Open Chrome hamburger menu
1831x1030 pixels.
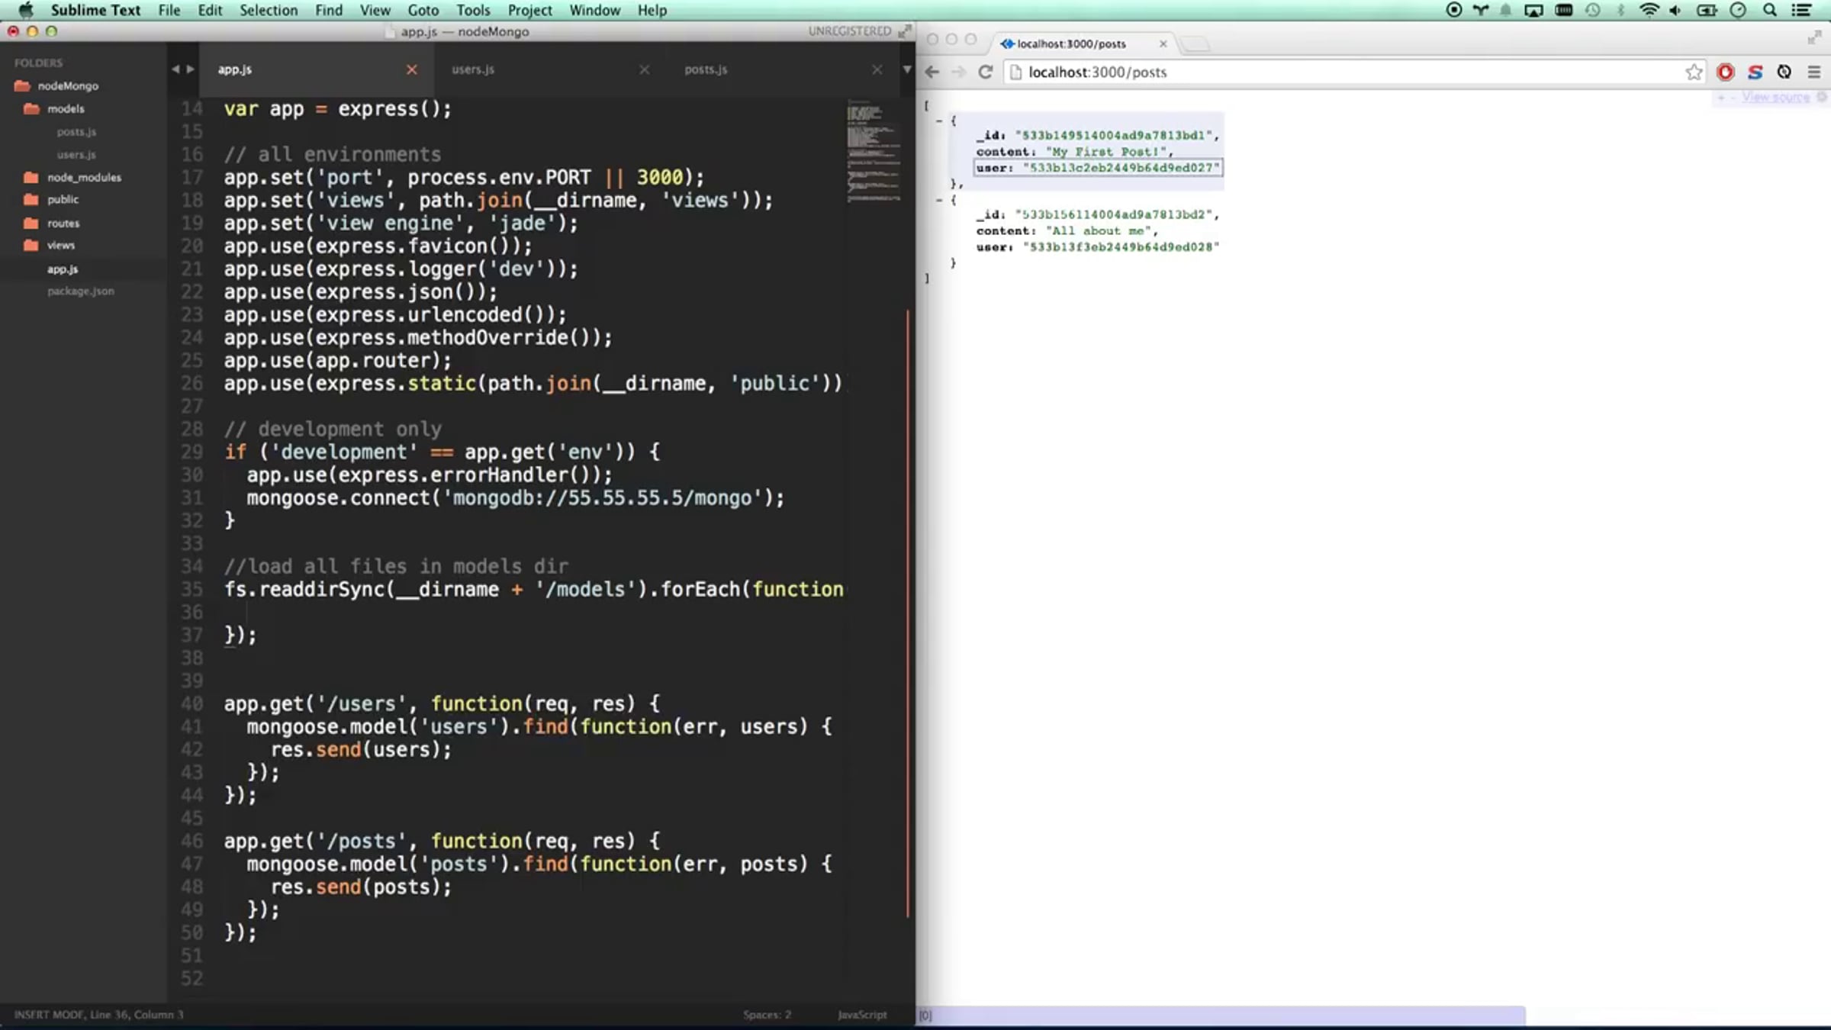[x=1814, y=72]
